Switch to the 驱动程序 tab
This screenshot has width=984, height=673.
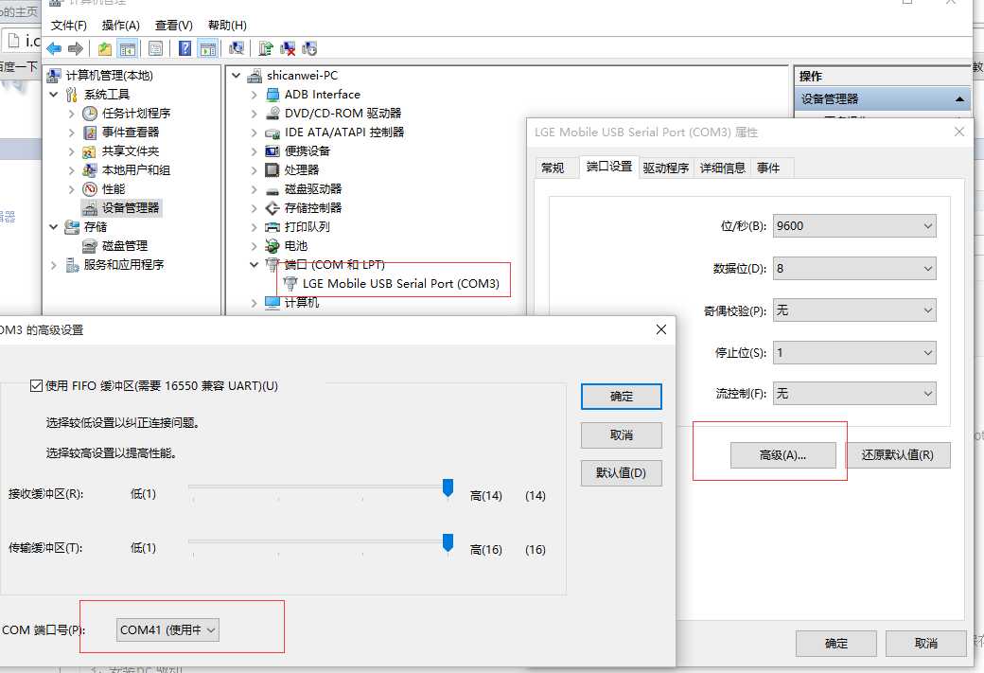[x=666, y=168]
